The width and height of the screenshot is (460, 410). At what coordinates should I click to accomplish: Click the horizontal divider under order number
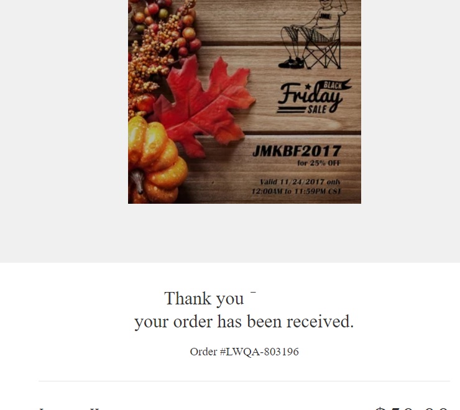click(244, 381)
